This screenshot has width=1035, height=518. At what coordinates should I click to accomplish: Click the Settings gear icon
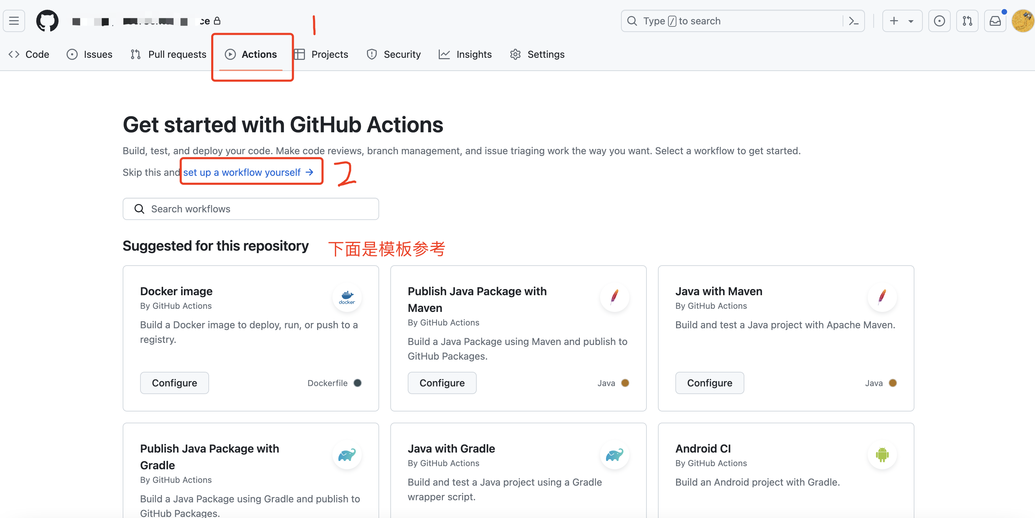click(515, 54)
